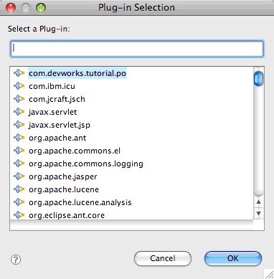
Task: Click the plug-in icon beside javax.servlet.jsp
Action: tap(19, 125)
